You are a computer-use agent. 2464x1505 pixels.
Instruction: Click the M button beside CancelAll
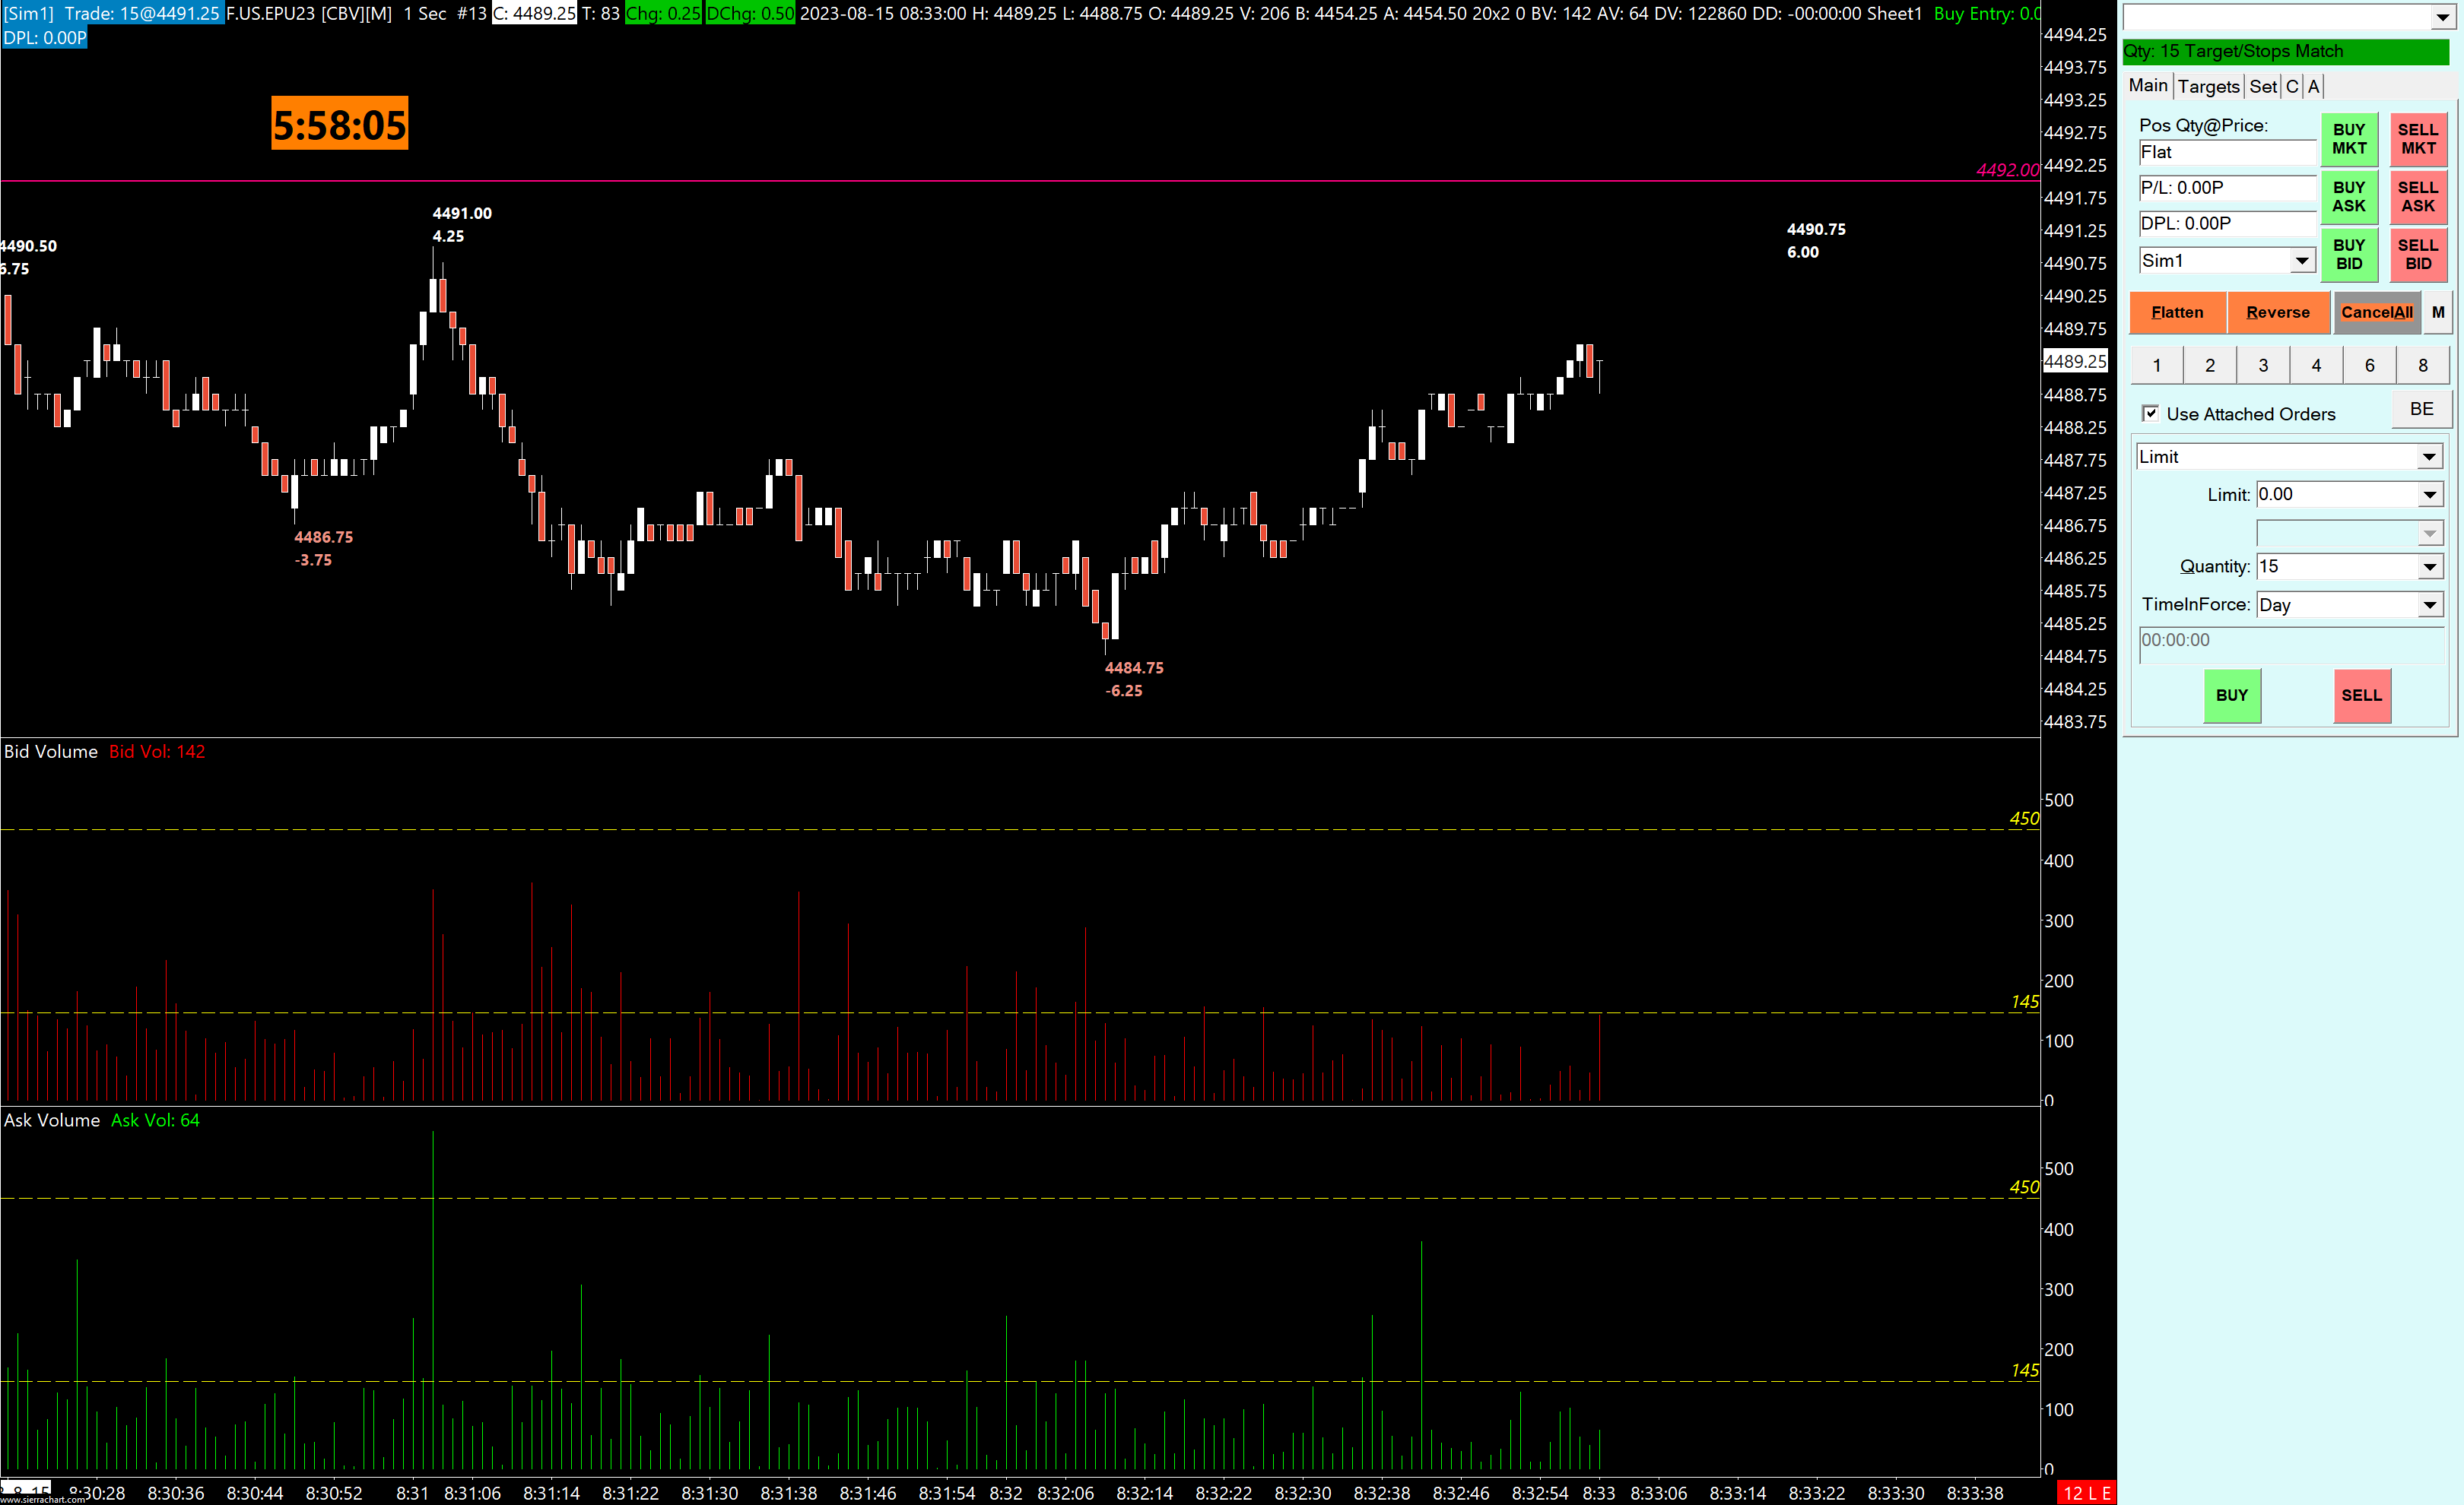pos(2438,313)
